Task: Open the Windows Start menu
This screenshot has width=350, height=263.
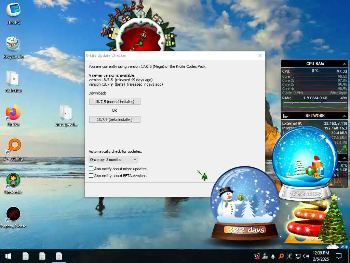Action: (8, 256)
